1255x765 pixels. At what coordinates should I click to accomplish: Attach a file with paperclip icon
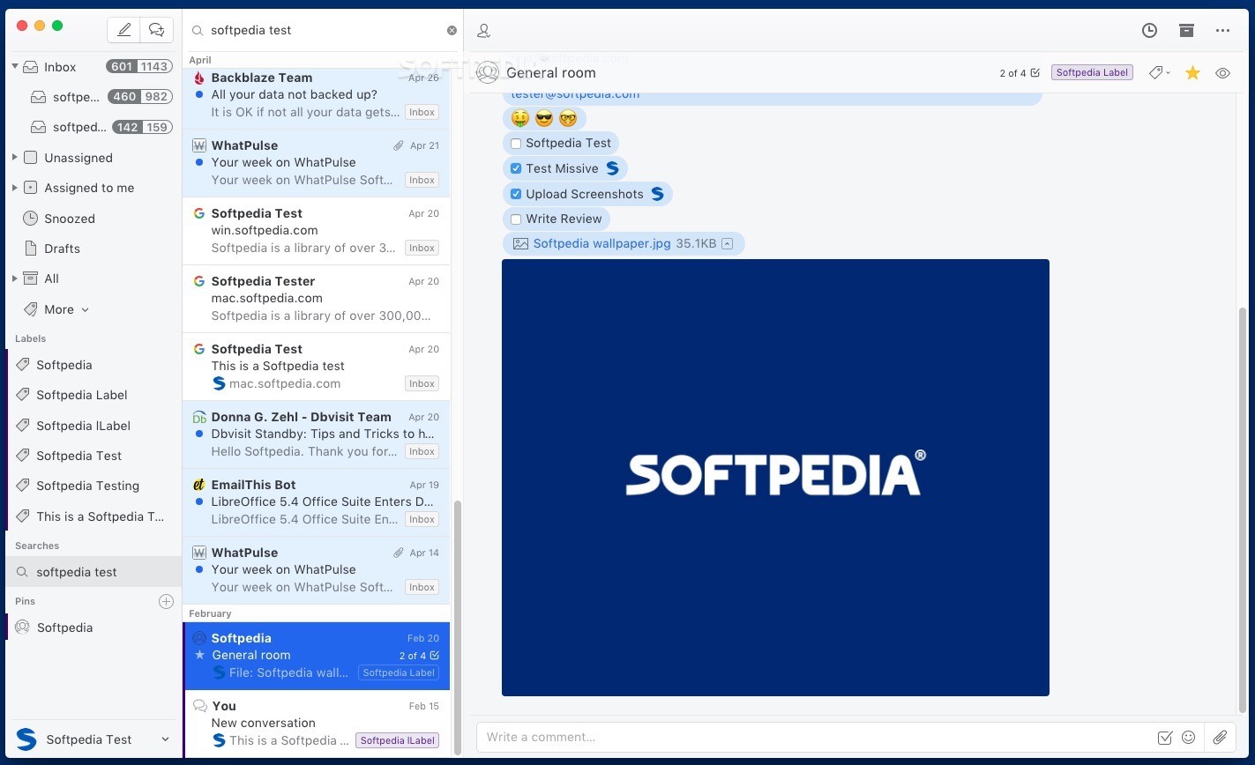(x=1220, y=738)
